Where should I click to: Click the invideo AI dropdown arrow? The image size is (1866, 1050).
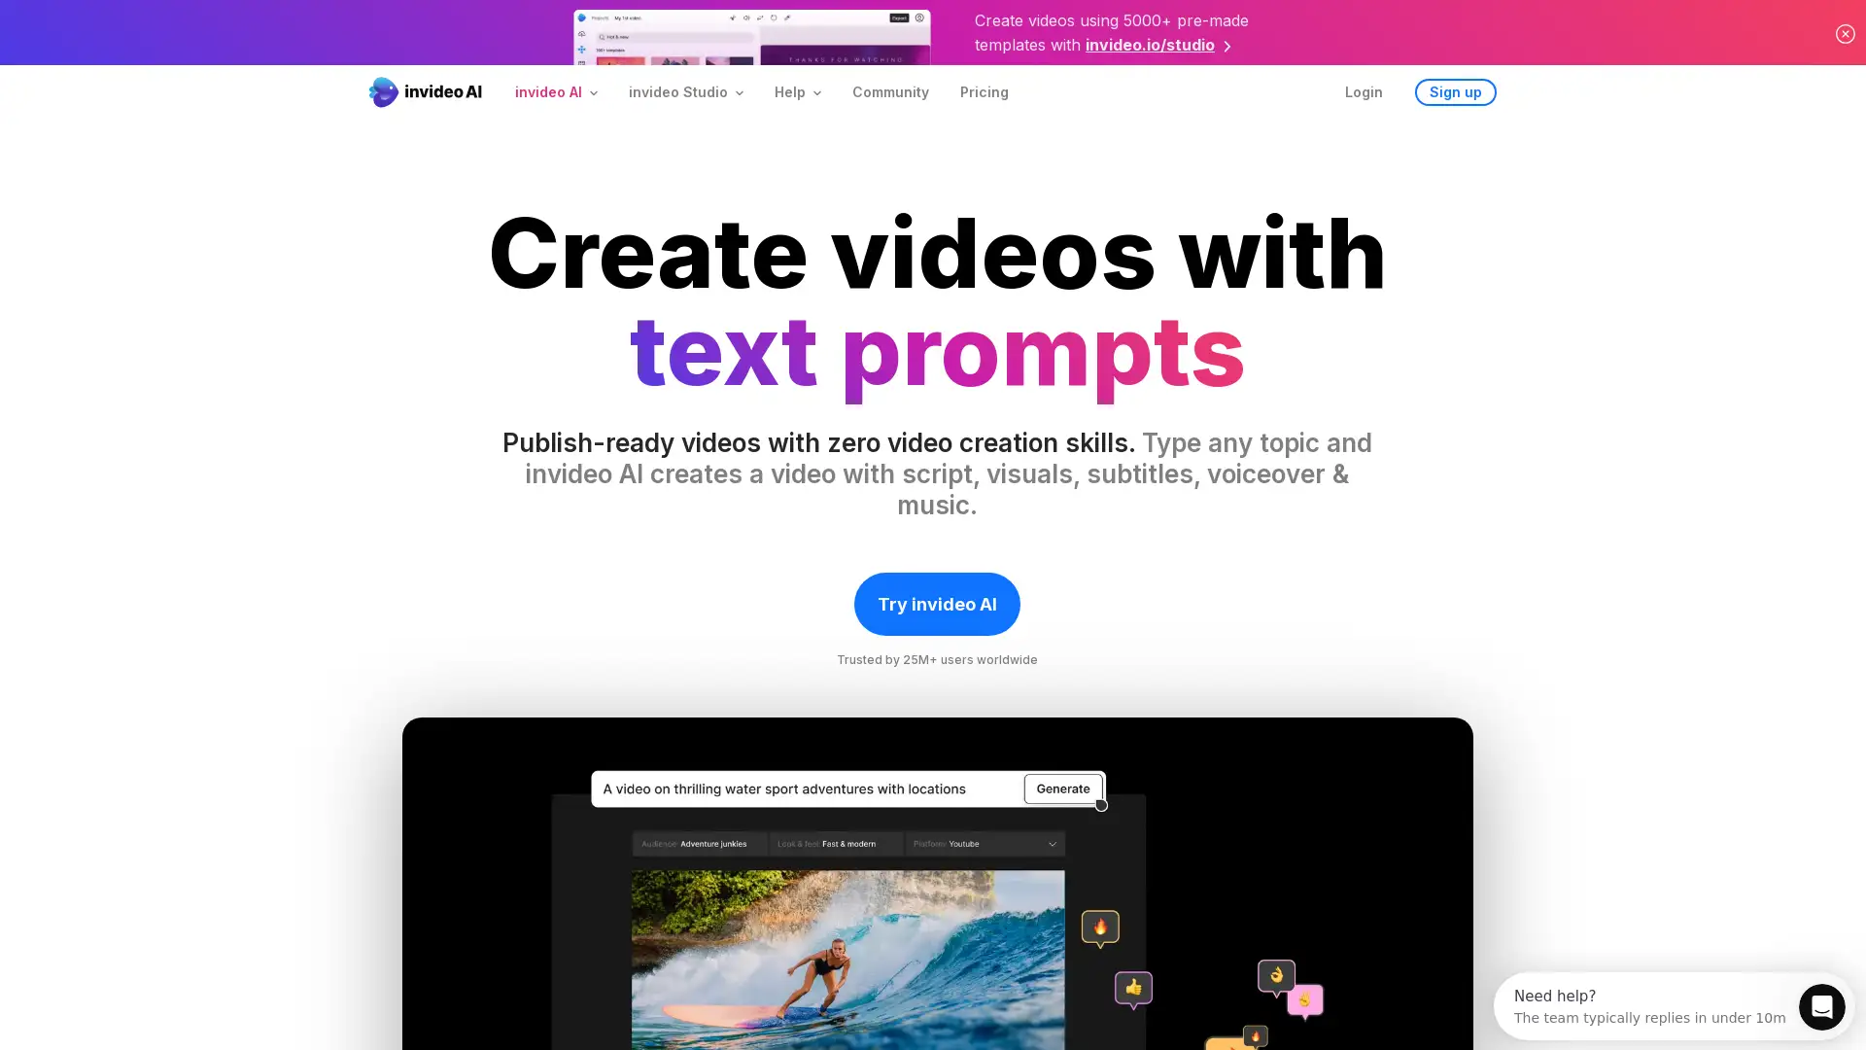pyautogui.click(x=594, y=92)
